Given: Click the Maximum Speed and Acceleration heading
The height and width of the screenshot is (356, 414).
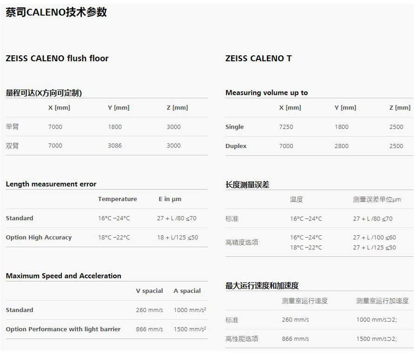Looking at the screenshot, I should pos(63,276).
